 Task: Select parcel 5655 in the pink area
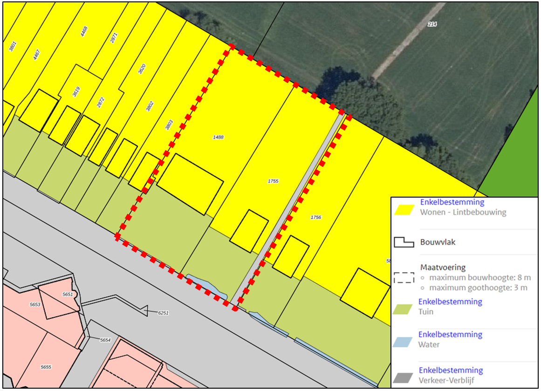pos(46,367)
